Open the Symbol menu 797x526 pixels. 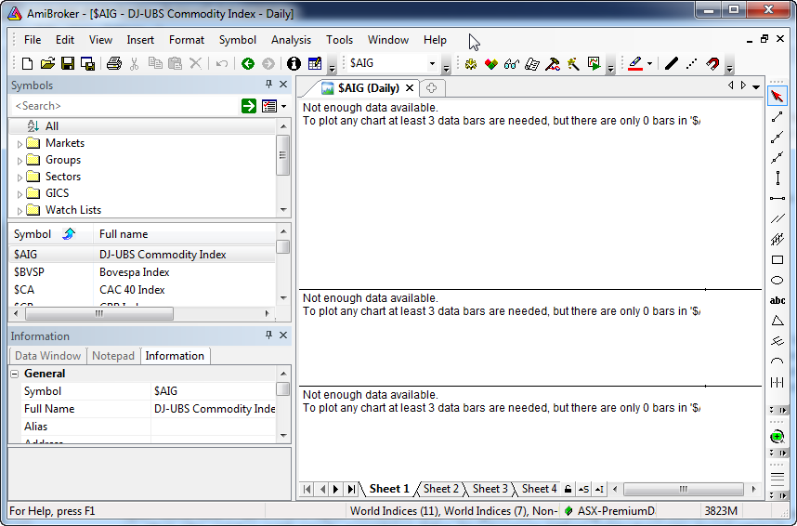click(x=238, y=40)
